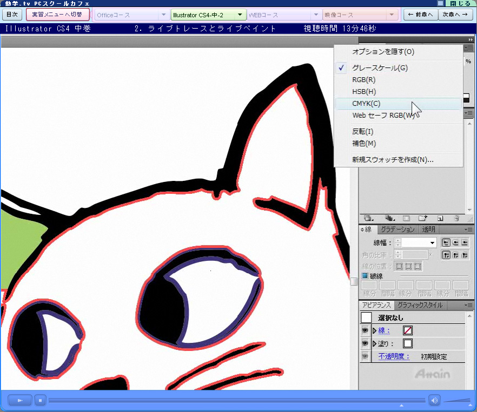Click the new swatch icon in swatches panel
Image resolution: width=477 pixels, height=412 pixels.
tap(440, 219)
